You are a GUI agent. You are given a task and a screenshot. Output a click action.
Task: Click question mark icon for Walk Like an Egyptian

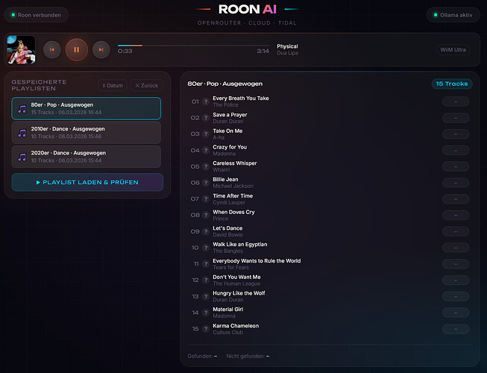(206, 248)
